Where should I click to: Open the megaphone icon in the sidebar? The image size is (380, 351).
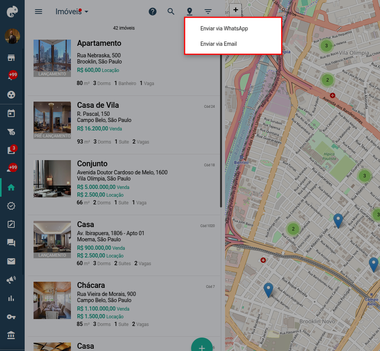[11, 280]
